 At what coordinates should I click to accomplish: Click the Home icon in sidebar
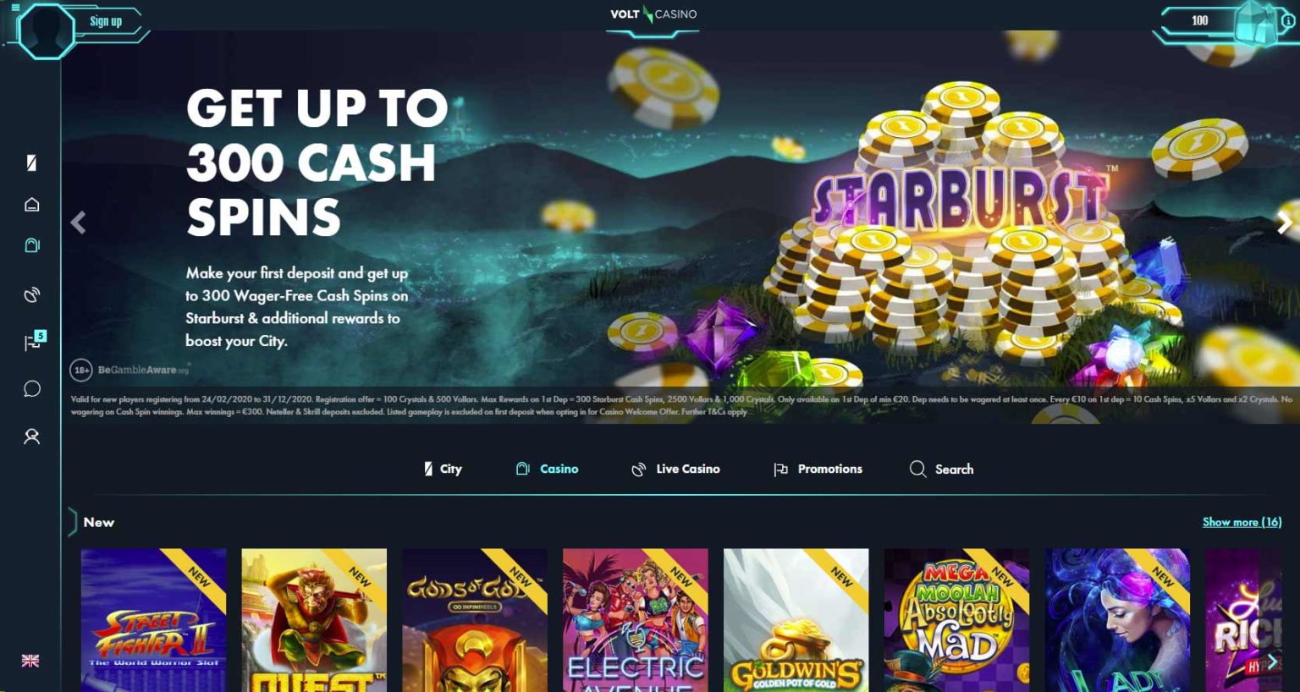(x=31, y=205)
